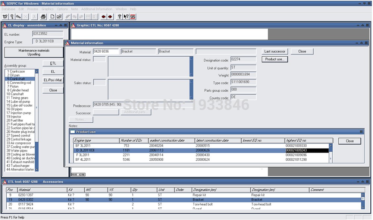
Task: Click the red right arrow toolbar icon
Action: 110,17
